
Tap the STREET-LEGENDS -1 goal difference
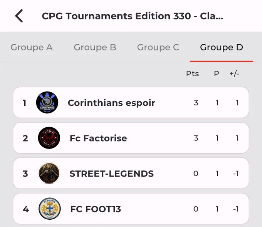pos(236,174)
